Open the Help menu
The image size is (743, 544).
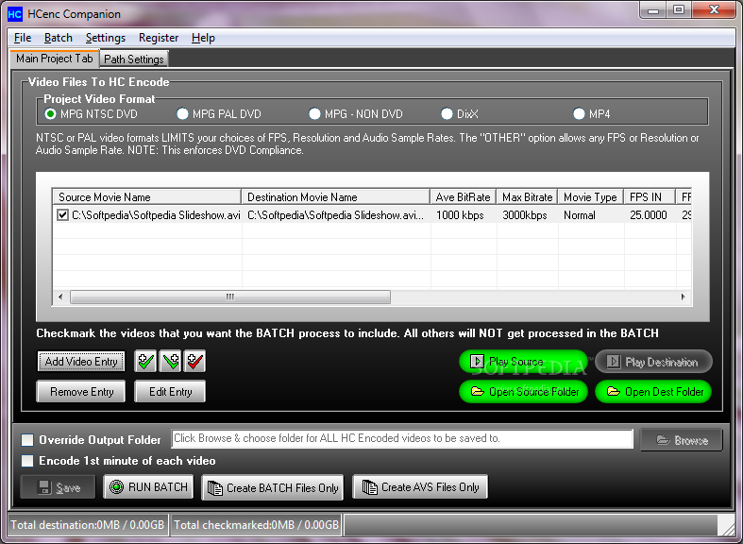click(x=203, y=38)
